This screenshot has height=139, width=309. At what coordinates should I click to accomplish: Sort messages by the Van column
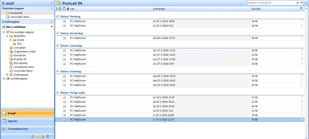click(111, 9)
